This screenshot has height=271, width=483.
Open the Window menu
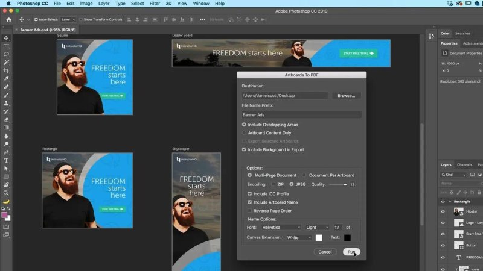click(x=201, y=4)
